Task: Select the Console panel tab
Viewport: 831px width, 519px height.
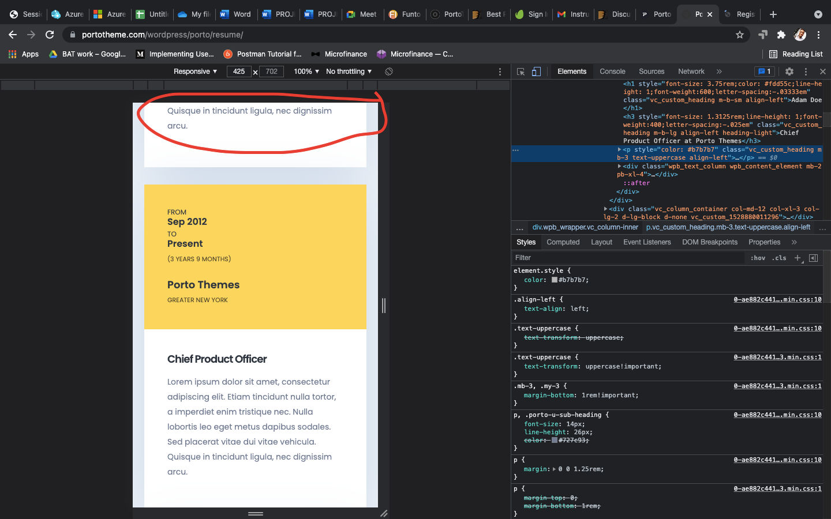Action: point(612,72)
